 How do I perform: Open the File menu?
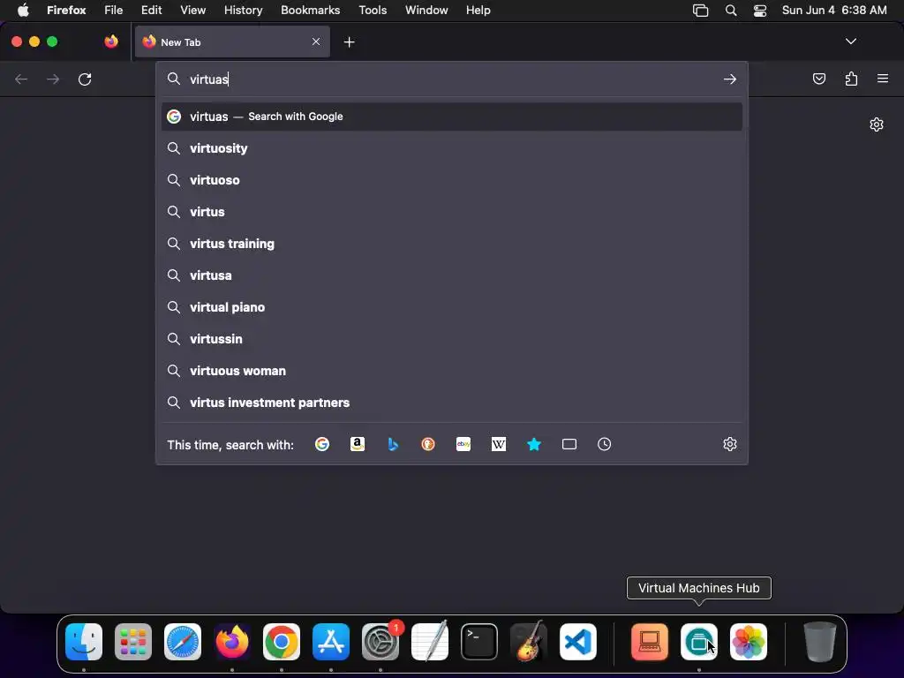(x=114, y=11)
